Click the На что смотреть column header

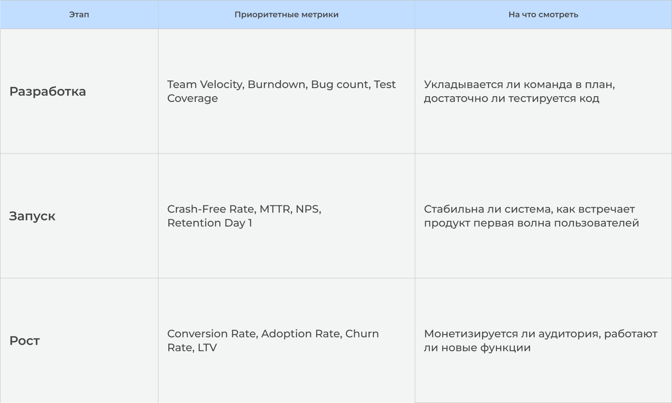point(543,15)
